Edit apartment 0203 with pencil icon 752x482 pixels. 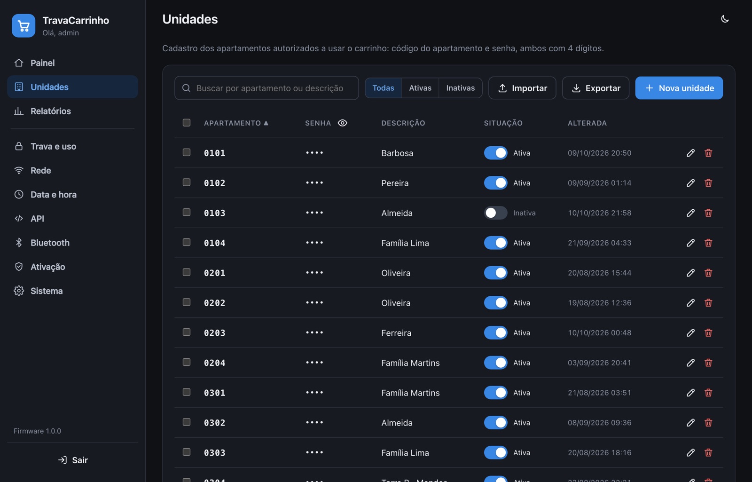pos(690,333)
